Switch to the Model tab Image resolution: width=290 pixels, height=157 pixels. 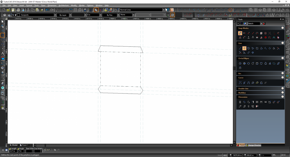click(14, 145)
